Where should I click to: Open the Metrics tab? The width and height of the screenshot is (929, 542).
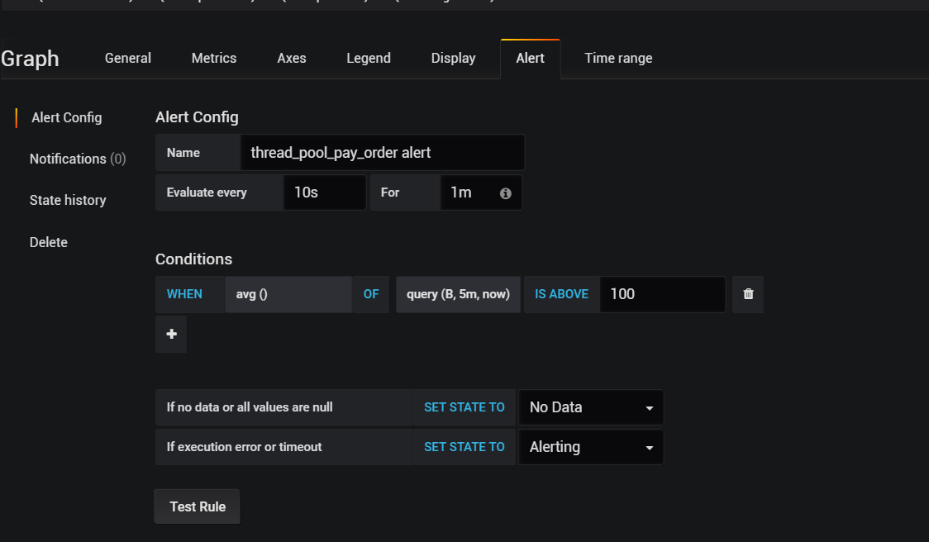(x=214, y=58)
